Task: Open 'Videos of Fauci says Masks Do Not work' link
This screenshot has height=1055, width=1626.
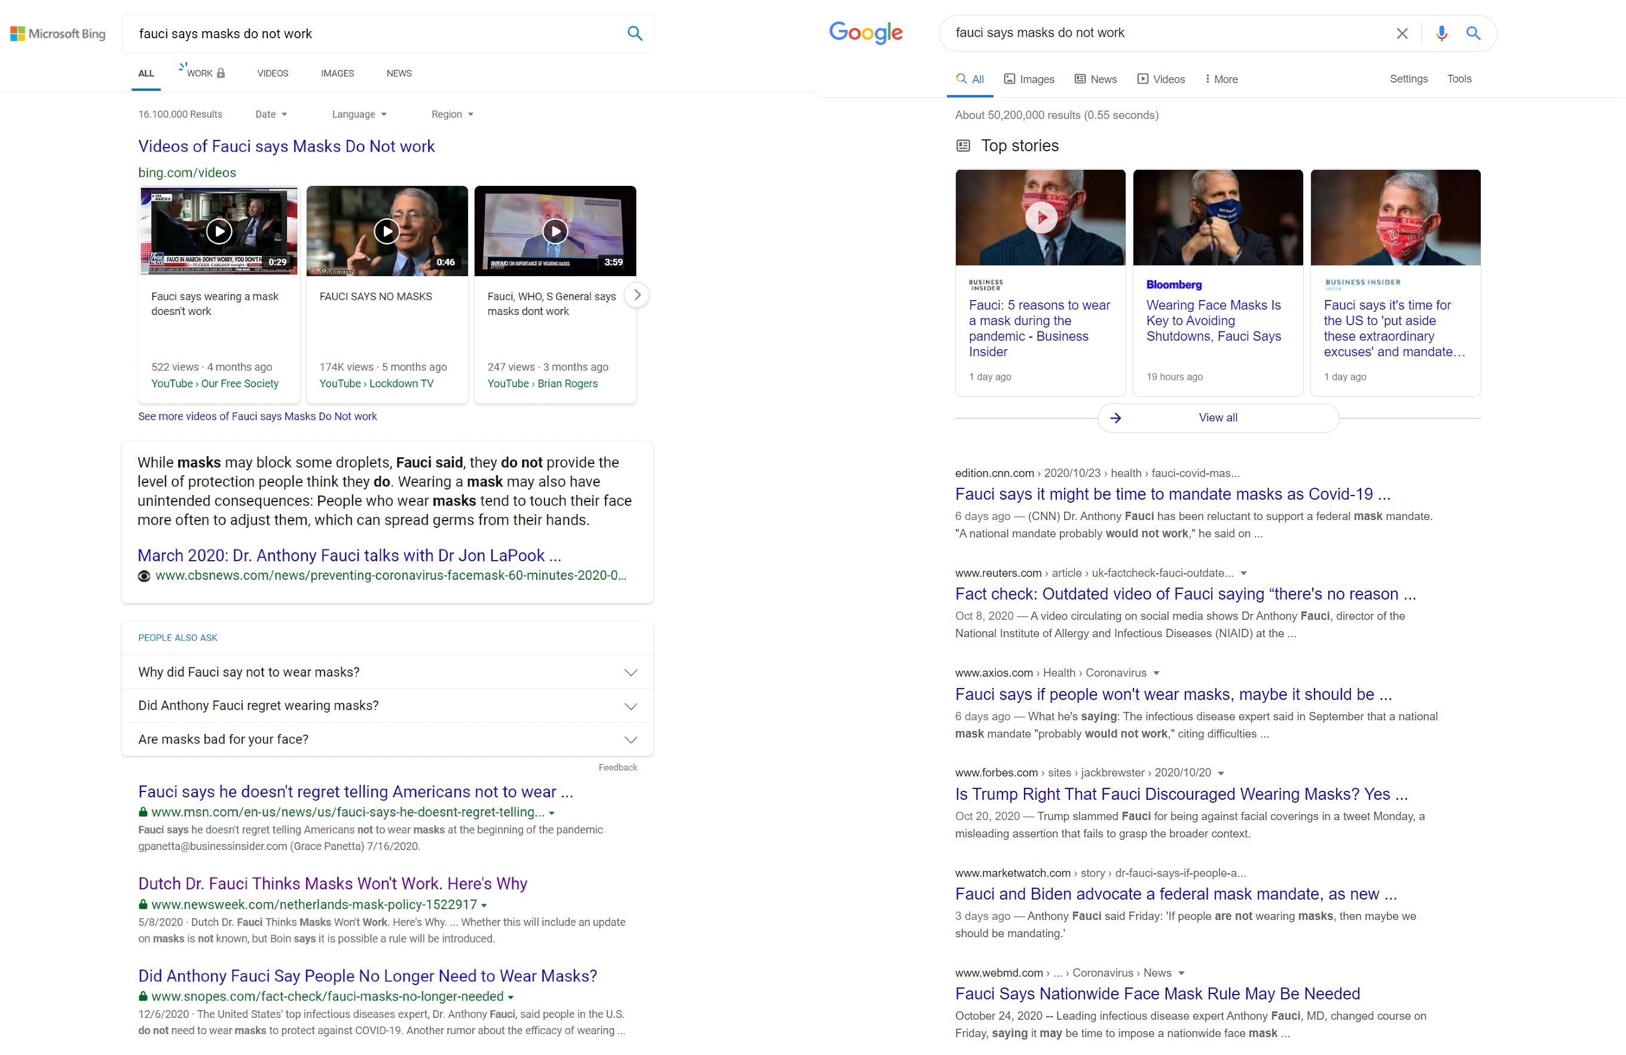Action: point(286,146)
